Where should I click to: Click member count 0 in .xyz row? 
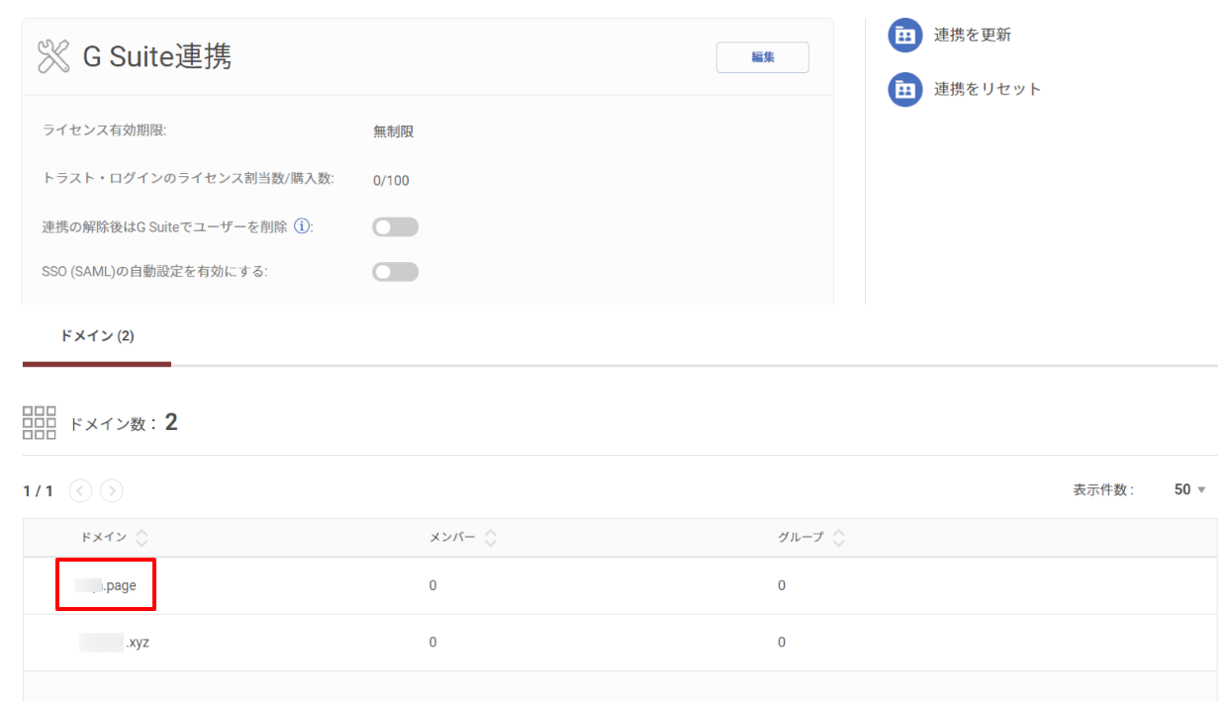(432, 643)
